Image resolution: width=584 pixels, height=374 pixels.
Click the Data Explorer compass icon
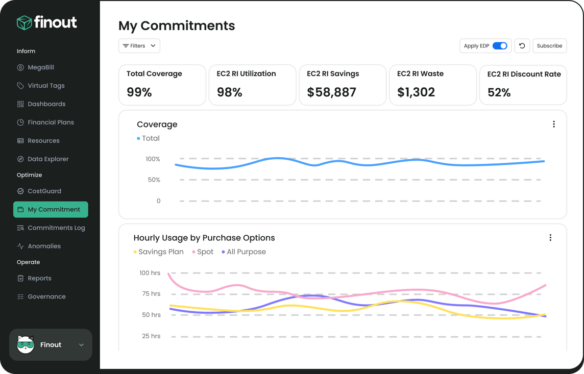(x=20, y=159)
